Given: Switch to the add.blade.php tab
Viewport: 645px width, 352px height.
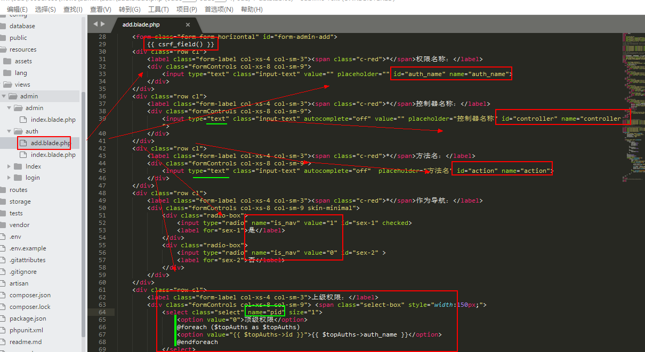Looking at the screenshot, I should tap(141, 25).
